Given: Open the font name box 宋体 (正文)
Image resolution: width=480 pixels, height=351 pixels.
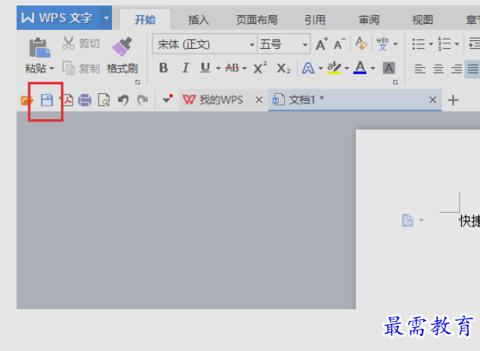Looking at the screenshot, I should (x=204, y=45).
